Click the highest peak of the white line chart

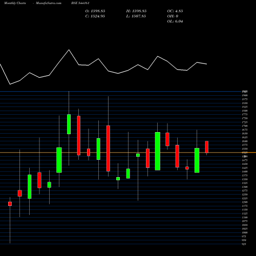click(x=69, y=50)
